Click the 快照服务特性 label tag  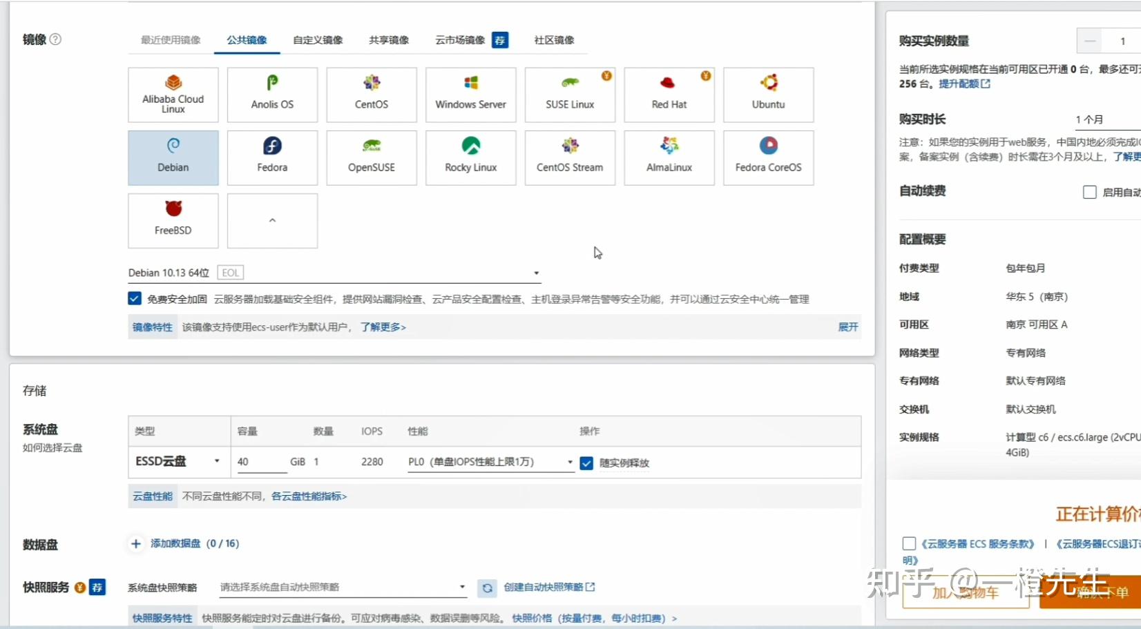pyautogui.click(x=162, y=619)
